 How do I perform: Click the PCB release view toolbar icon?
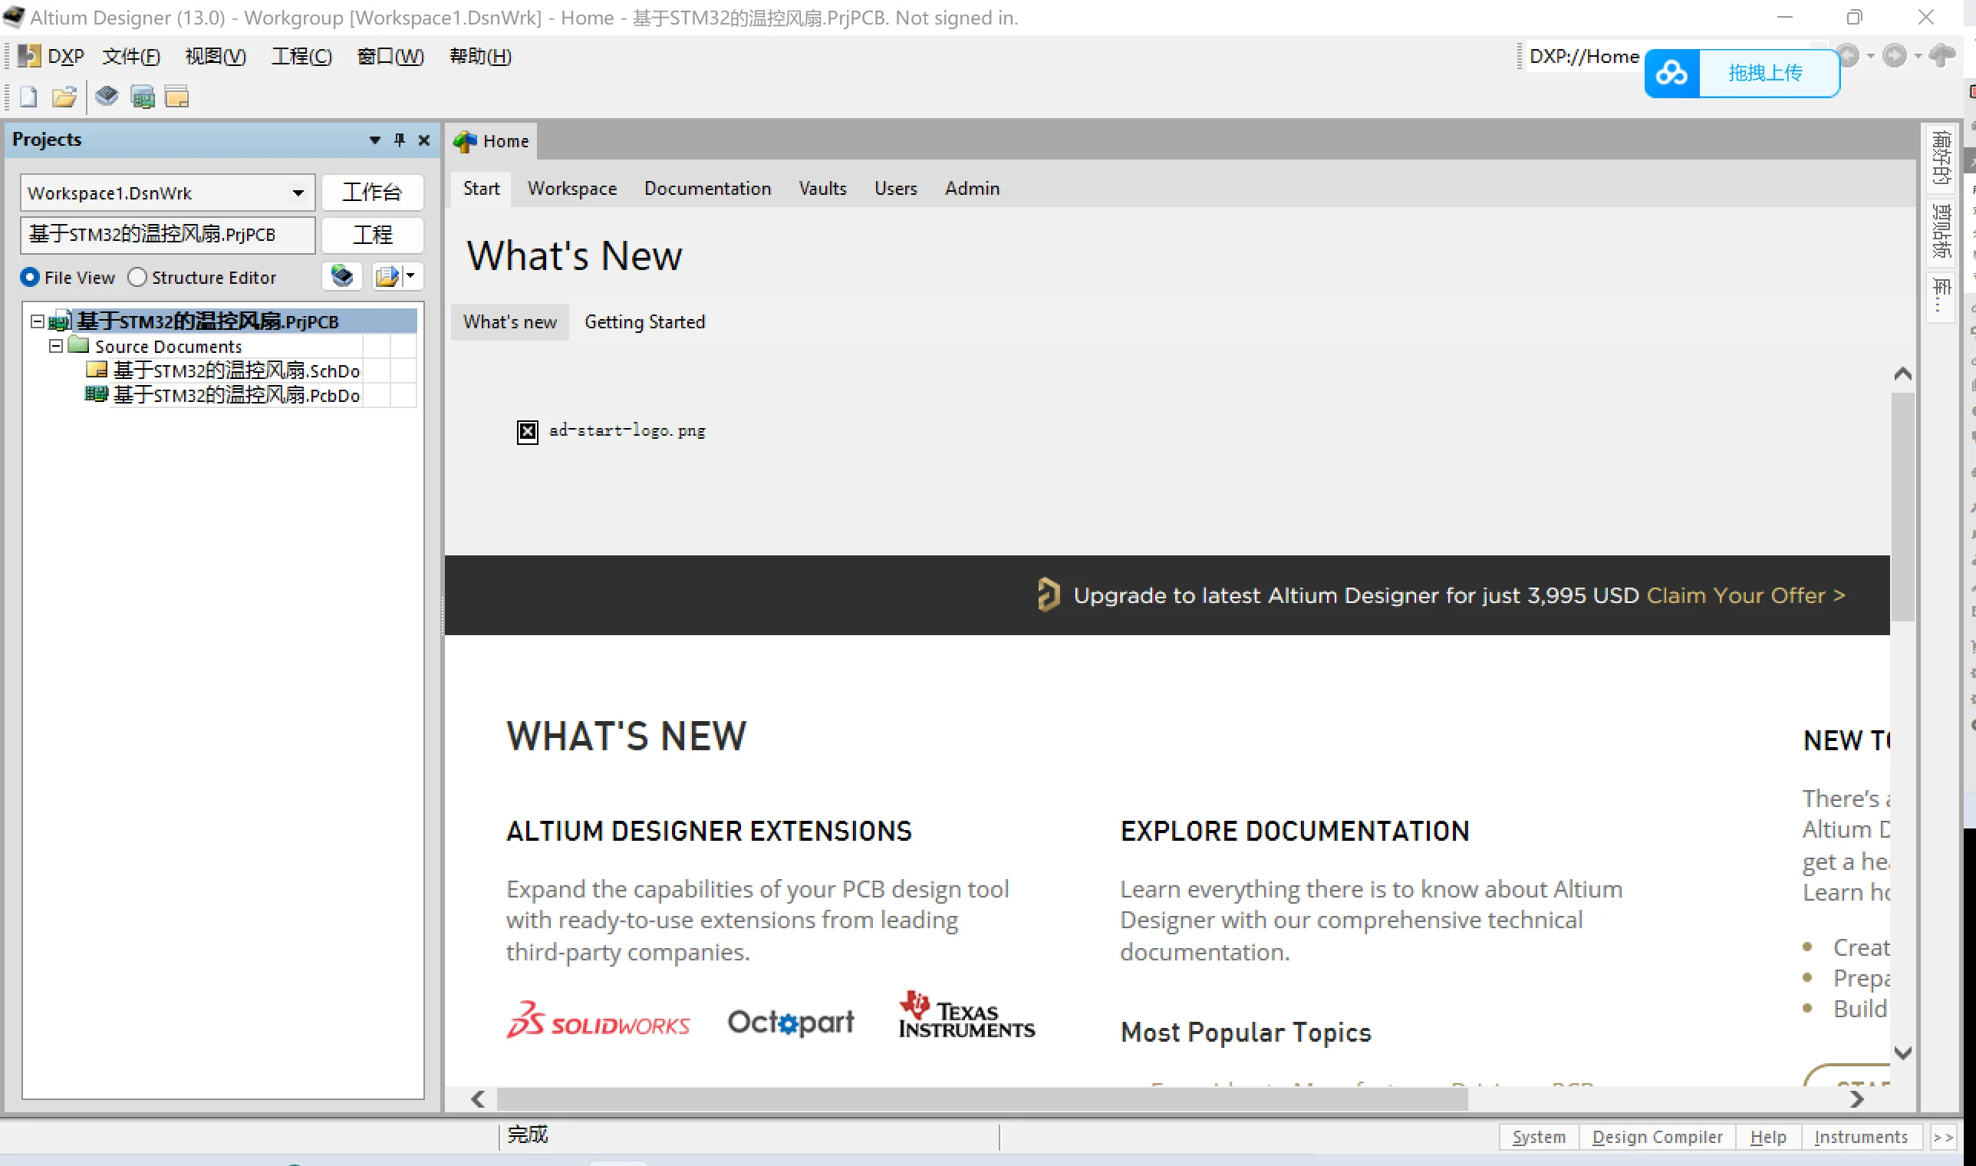pyautogui.click(x=142, y=97)
